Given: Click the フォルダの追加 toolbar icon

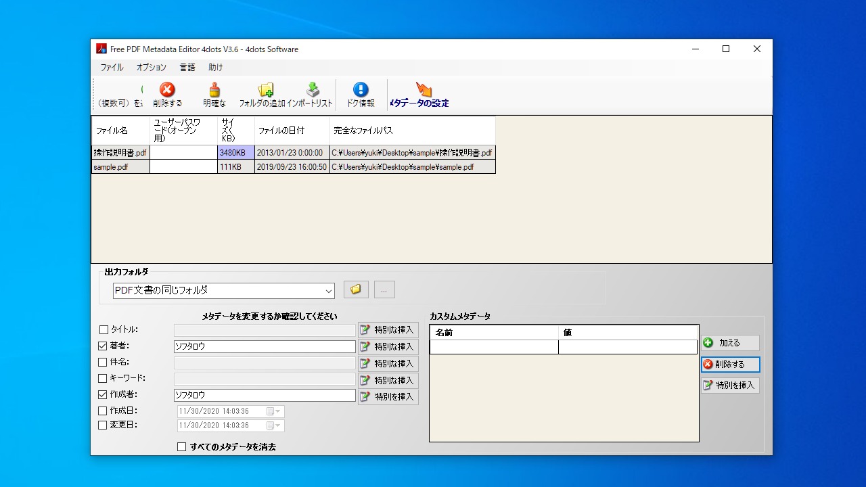Looking at the screenshot, I should [x=265, y=90].
